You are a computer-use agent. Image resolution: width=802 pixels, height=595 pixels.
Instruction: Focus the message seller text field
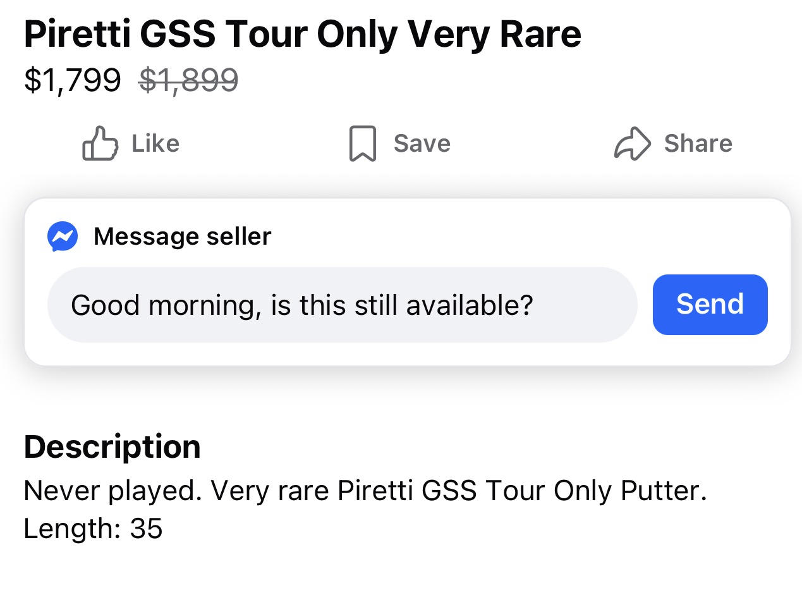342,305
